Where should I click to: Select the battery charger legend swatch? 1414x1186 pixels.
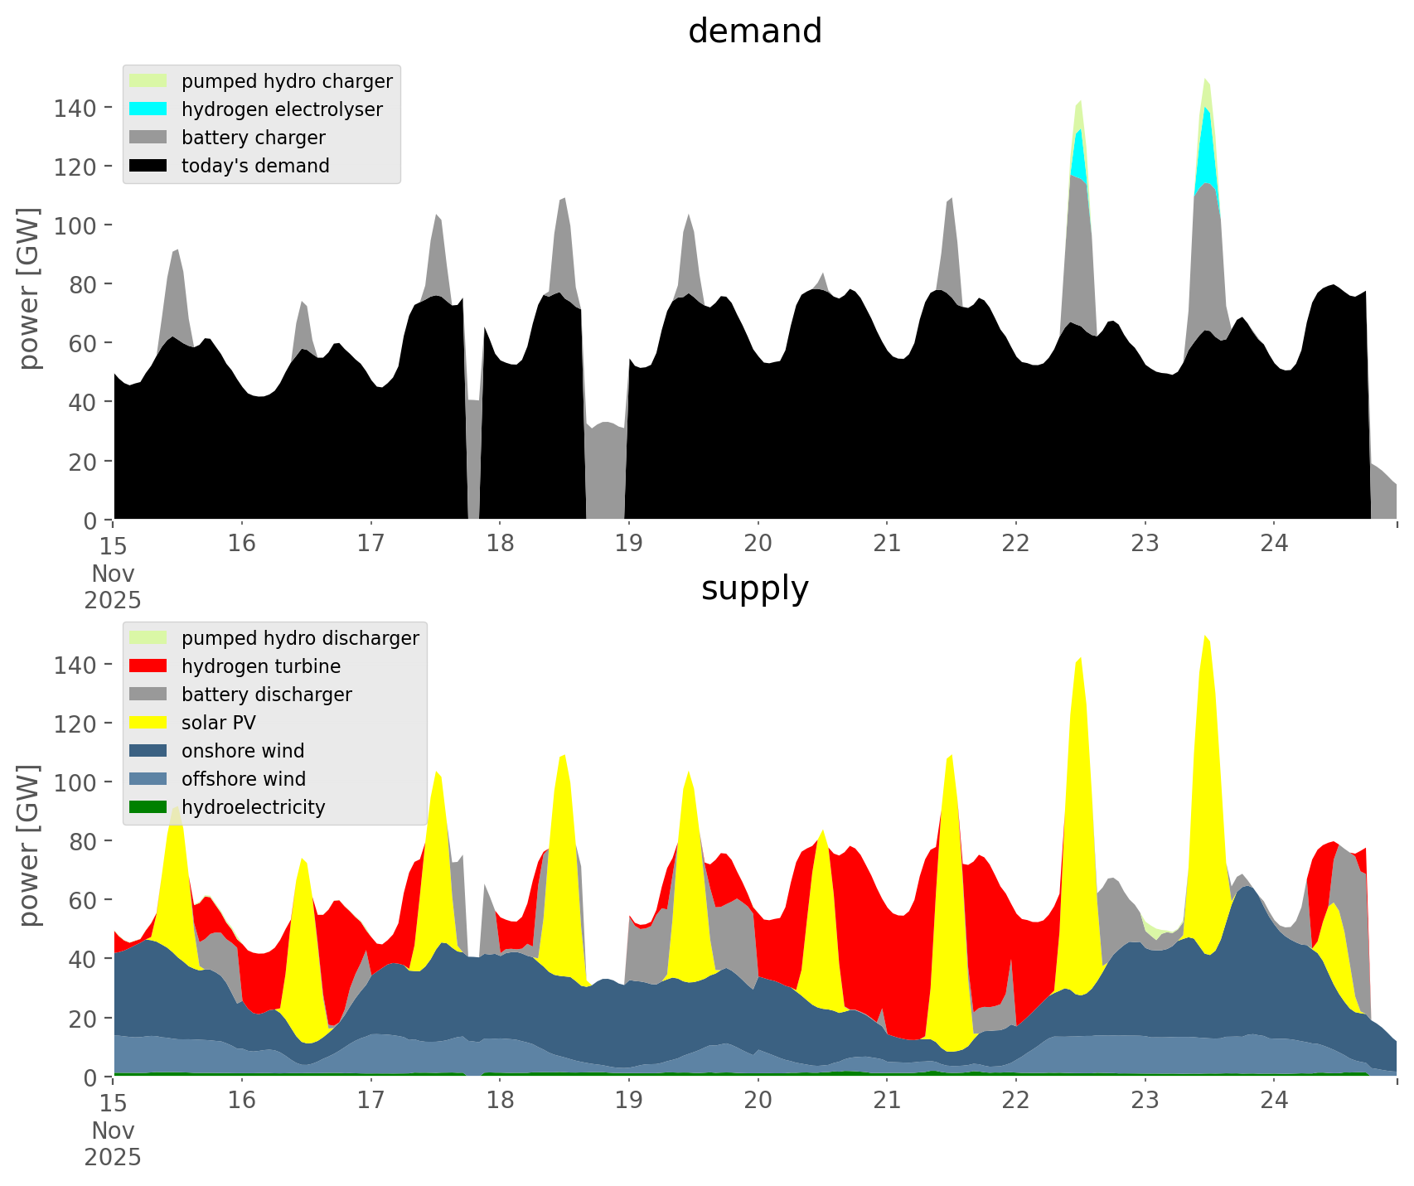(x=148, y=138)
